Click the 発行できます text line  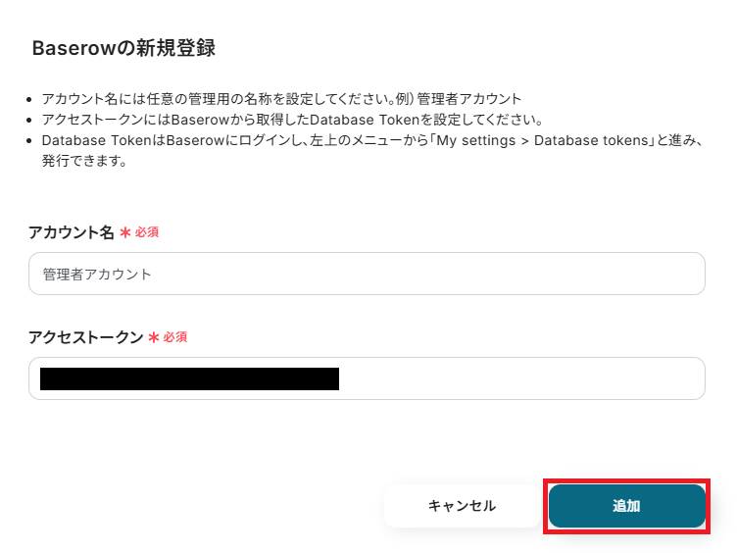click(x=84, y=161)
